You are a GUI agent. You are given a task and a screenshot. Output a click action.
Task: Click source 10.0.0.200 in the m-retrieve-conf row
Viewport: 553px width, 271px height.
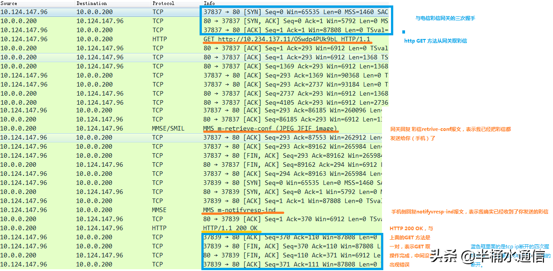19,128
